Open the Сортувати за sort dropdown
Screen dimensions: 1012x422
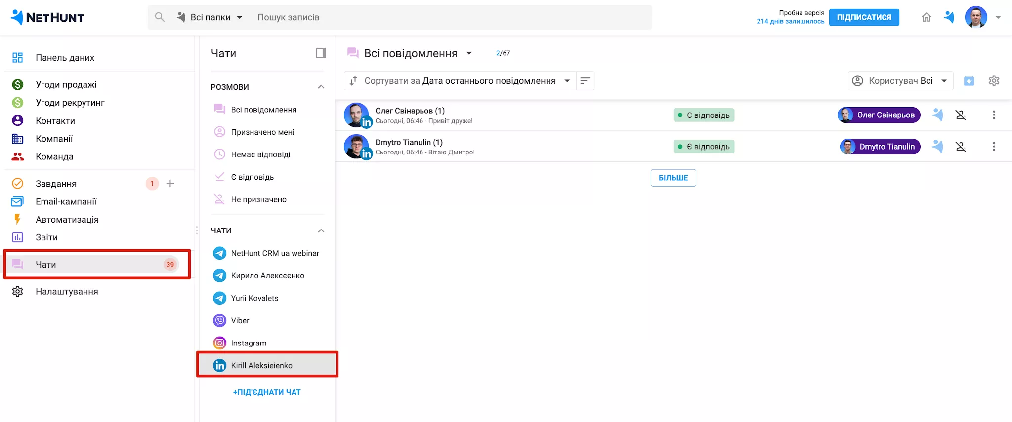pyautogui.click(x=460, y=81)
